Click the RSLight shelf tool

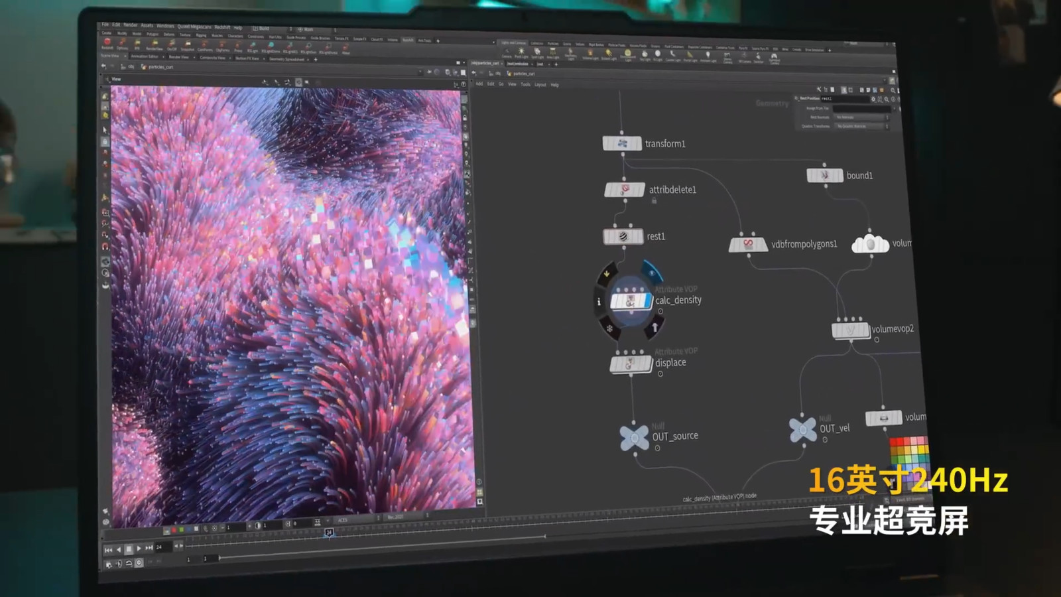(x=252, y=47)
